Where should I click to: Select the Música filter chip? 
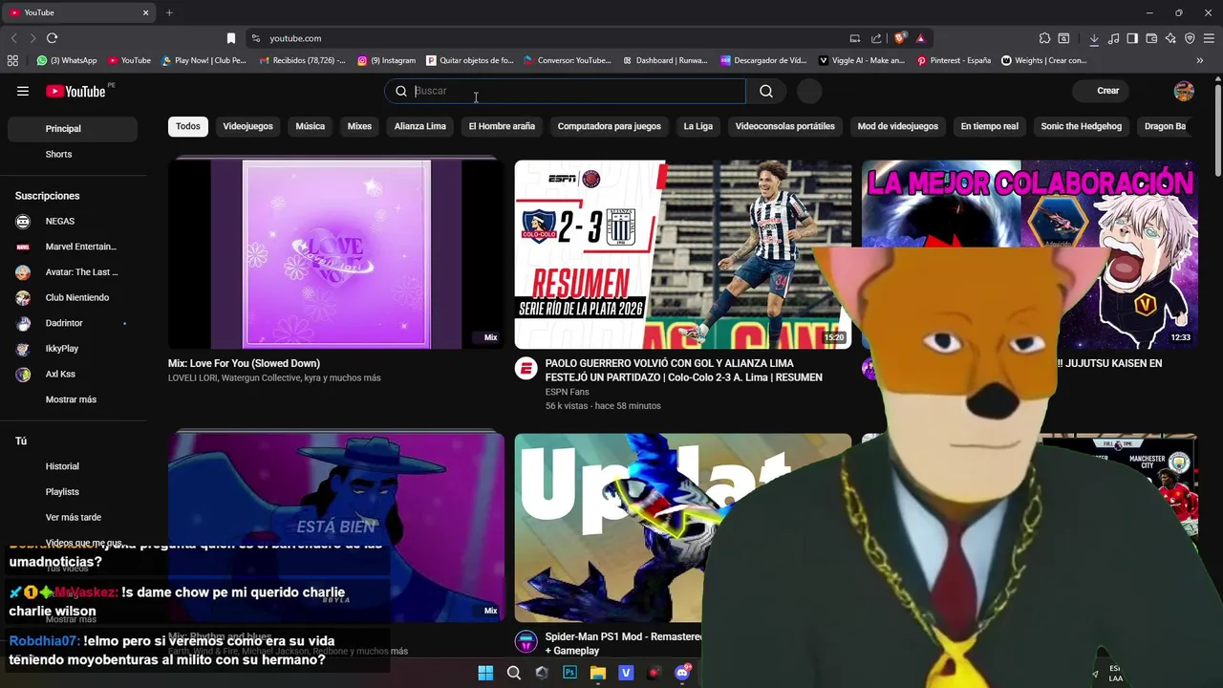(310, 126)
